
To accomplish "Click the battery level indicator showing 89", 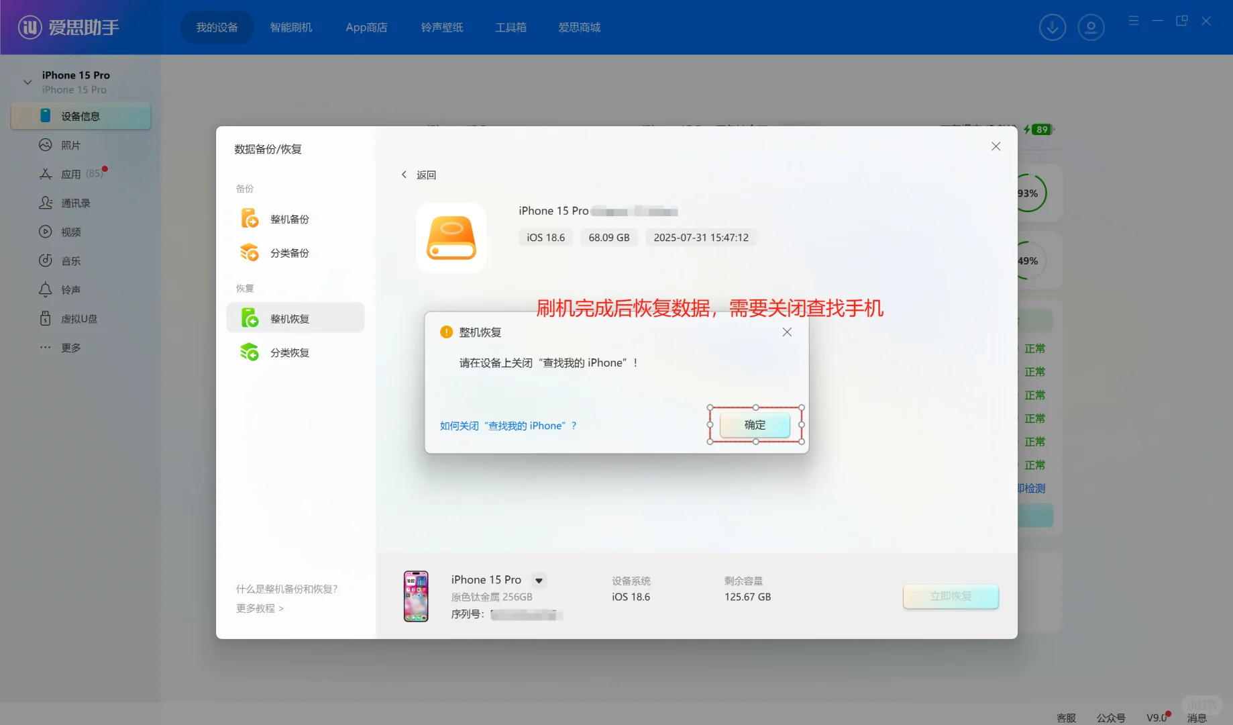I will [1040, 129].
